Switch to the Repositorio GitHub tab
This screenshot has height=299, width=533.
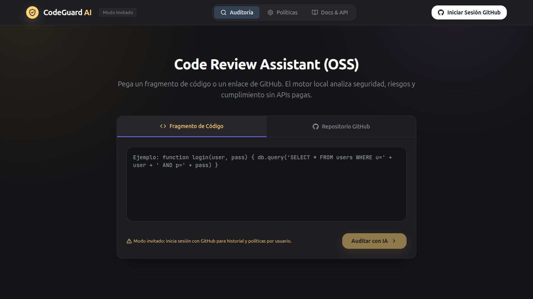click(x=341, y=127)
